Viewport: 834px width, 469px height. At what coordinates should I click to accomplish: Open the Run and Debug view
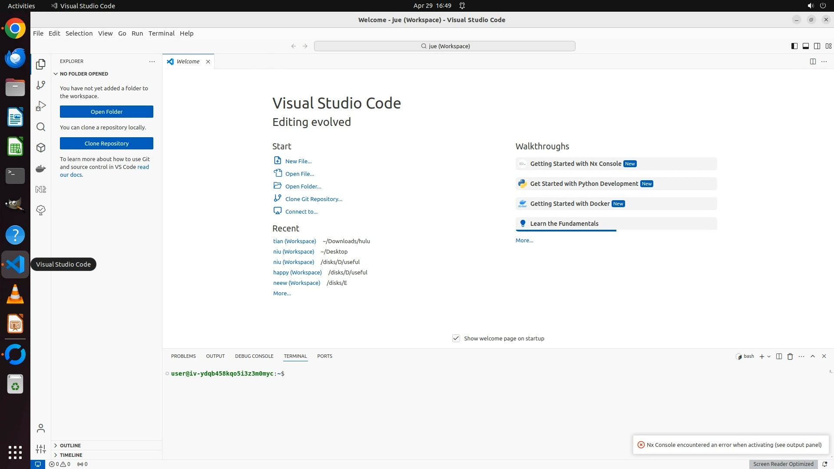click(41, 106)
